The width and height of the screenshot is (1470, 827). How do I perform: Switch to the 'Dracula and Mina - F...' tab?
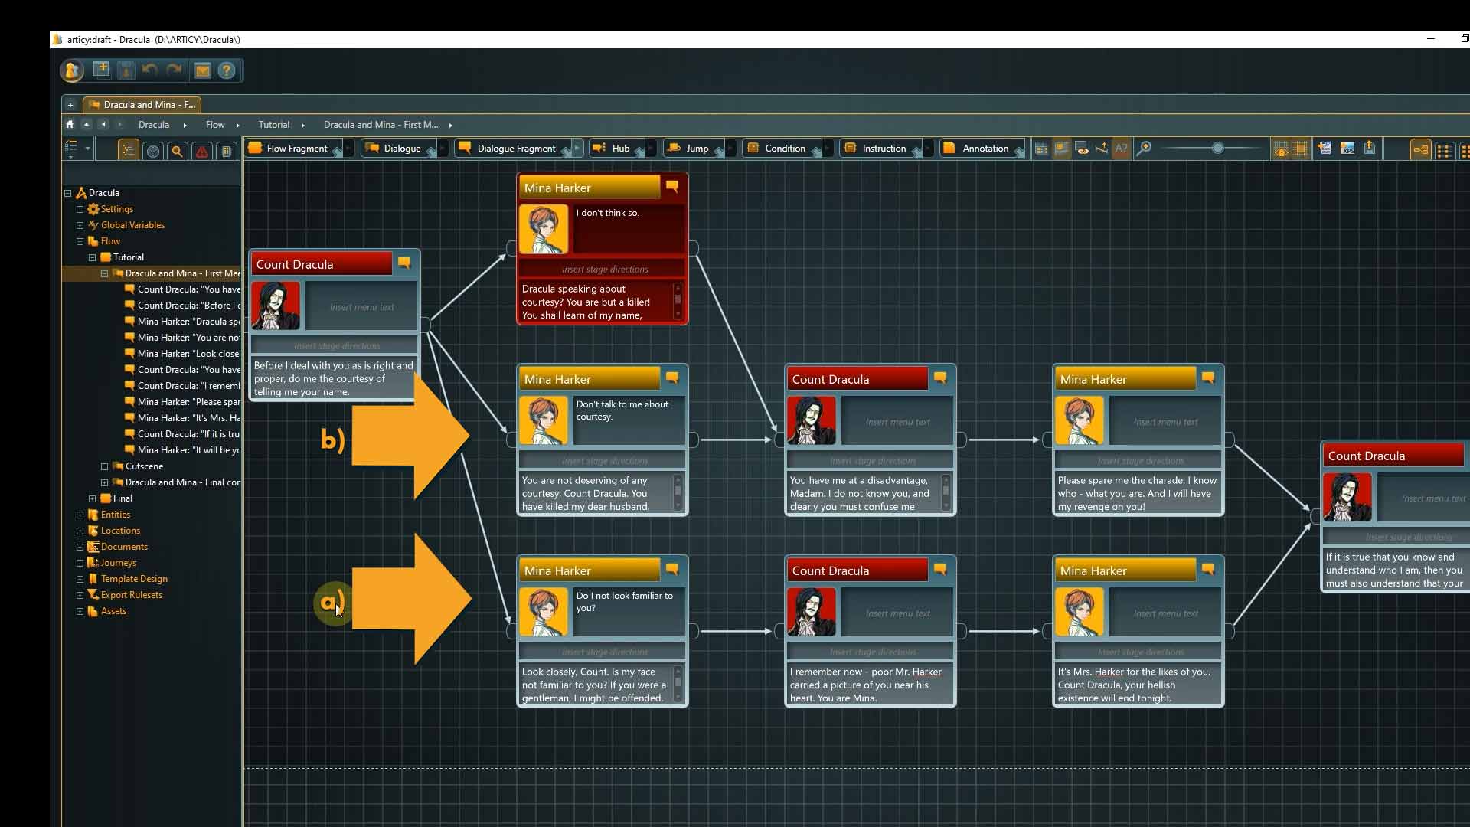142,105
